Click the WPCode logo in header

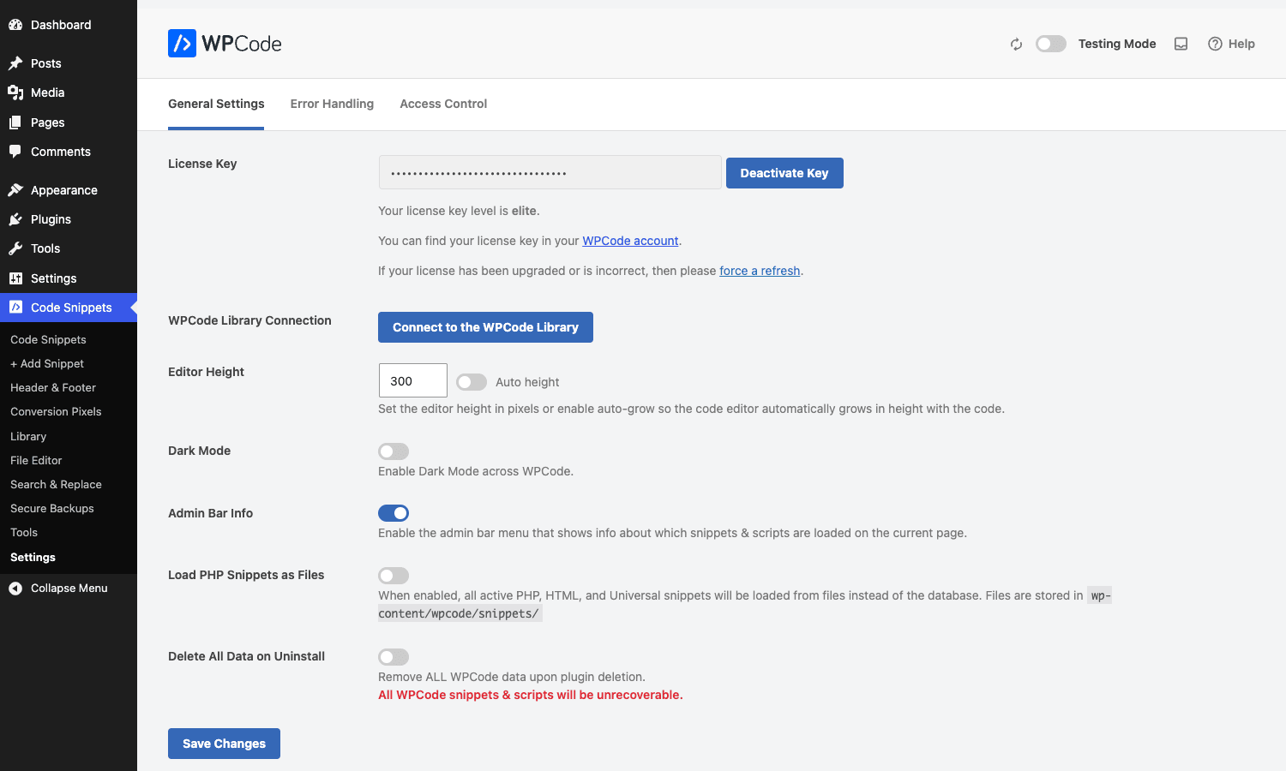pos(225,44)
